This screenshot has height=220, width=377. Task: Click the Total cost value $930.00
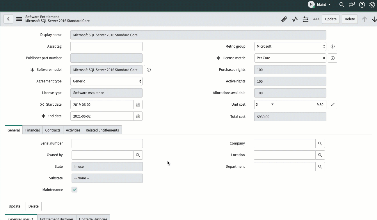(290, 117)
